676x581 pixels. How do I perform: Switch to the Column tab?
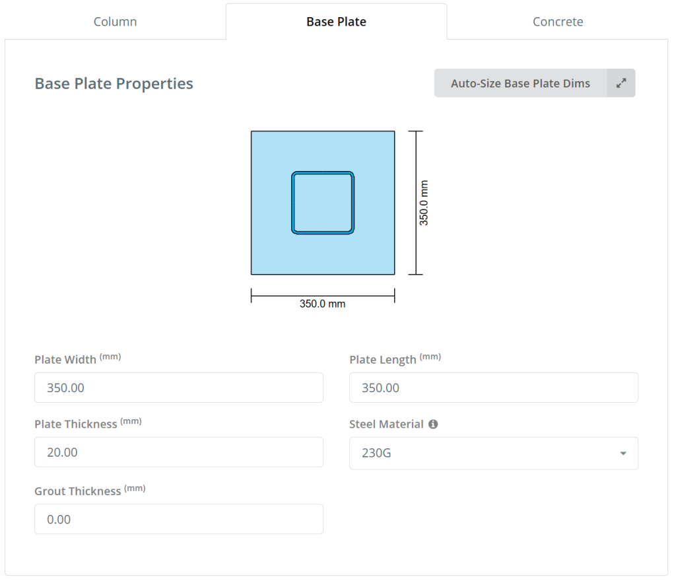[115, 22]
